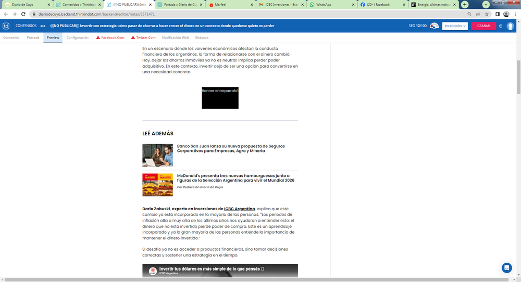521x282 pixels.
Task: Toggle the browser side panel
Action: [498, 14]
